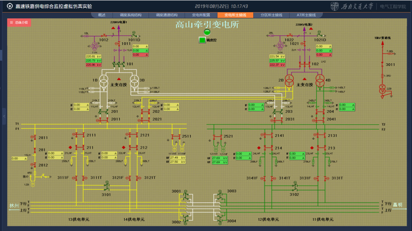This screenshot has height=231, width=412.
Task: Open the 调度系统结构 tab
Action: 130,15
